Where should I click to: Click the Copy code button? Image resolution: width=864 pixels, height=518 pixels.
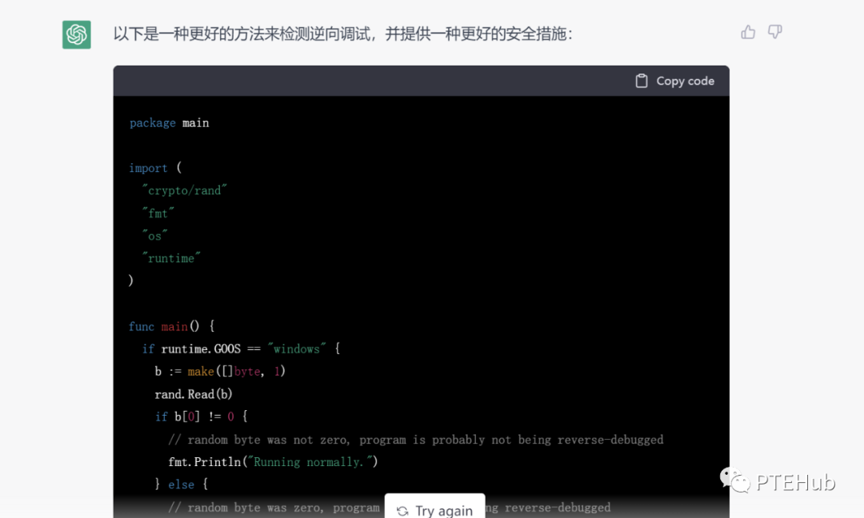tap(674, 81)
